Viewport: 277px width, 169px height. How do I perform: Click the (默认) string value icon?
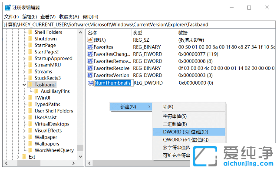tap(90, 40)
